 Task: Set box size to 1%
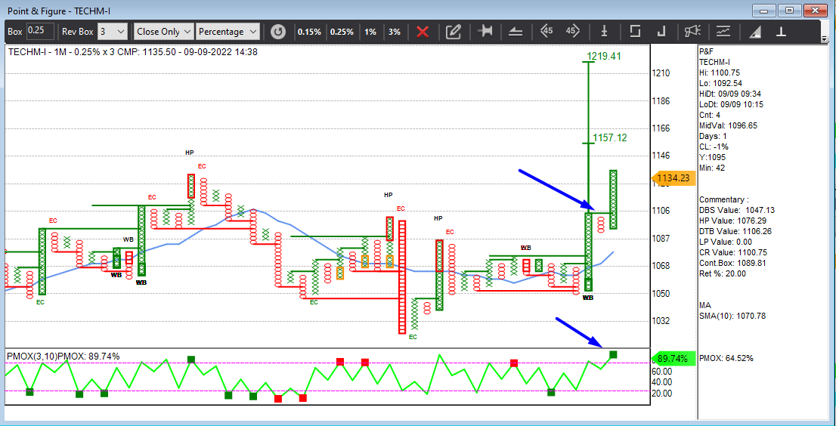click(x=370, y=32)
